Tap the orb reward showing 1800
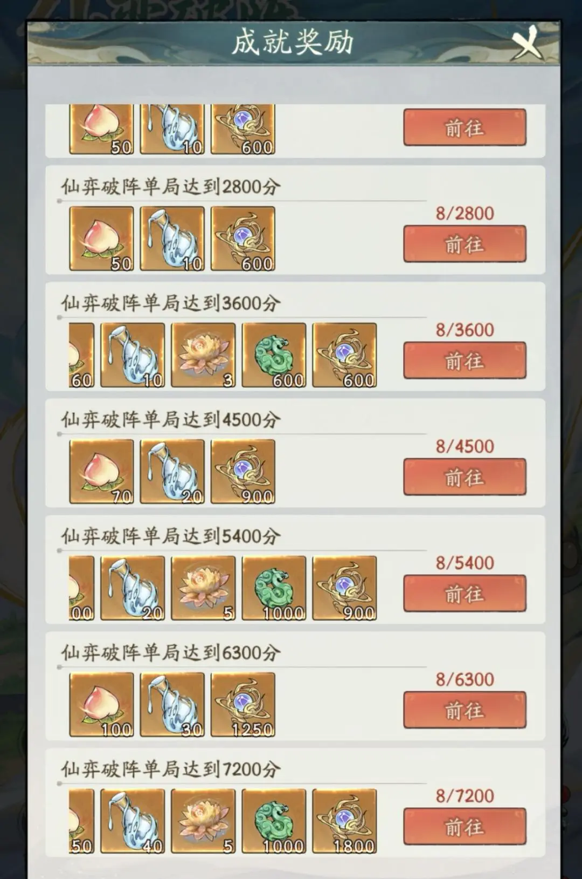Viewport: 582px width, 879px height. click(x=344, y=821)
